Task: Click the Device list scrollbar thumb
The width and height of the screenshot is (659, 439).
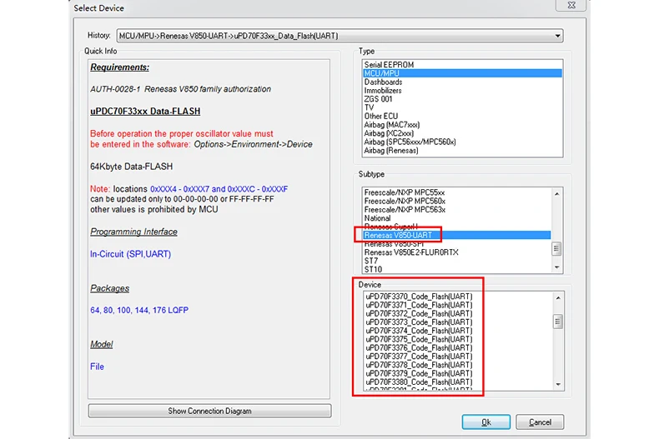Action: click(x=558, y=322)
